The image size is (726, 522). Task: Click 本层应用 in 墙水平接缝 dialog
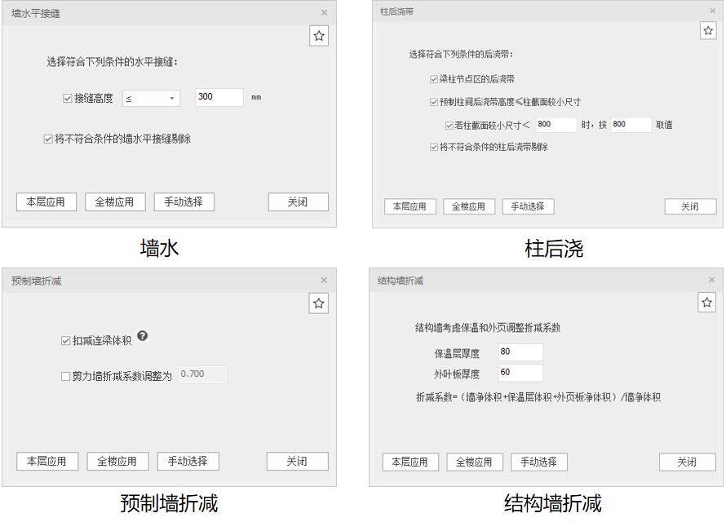point(46,202)
